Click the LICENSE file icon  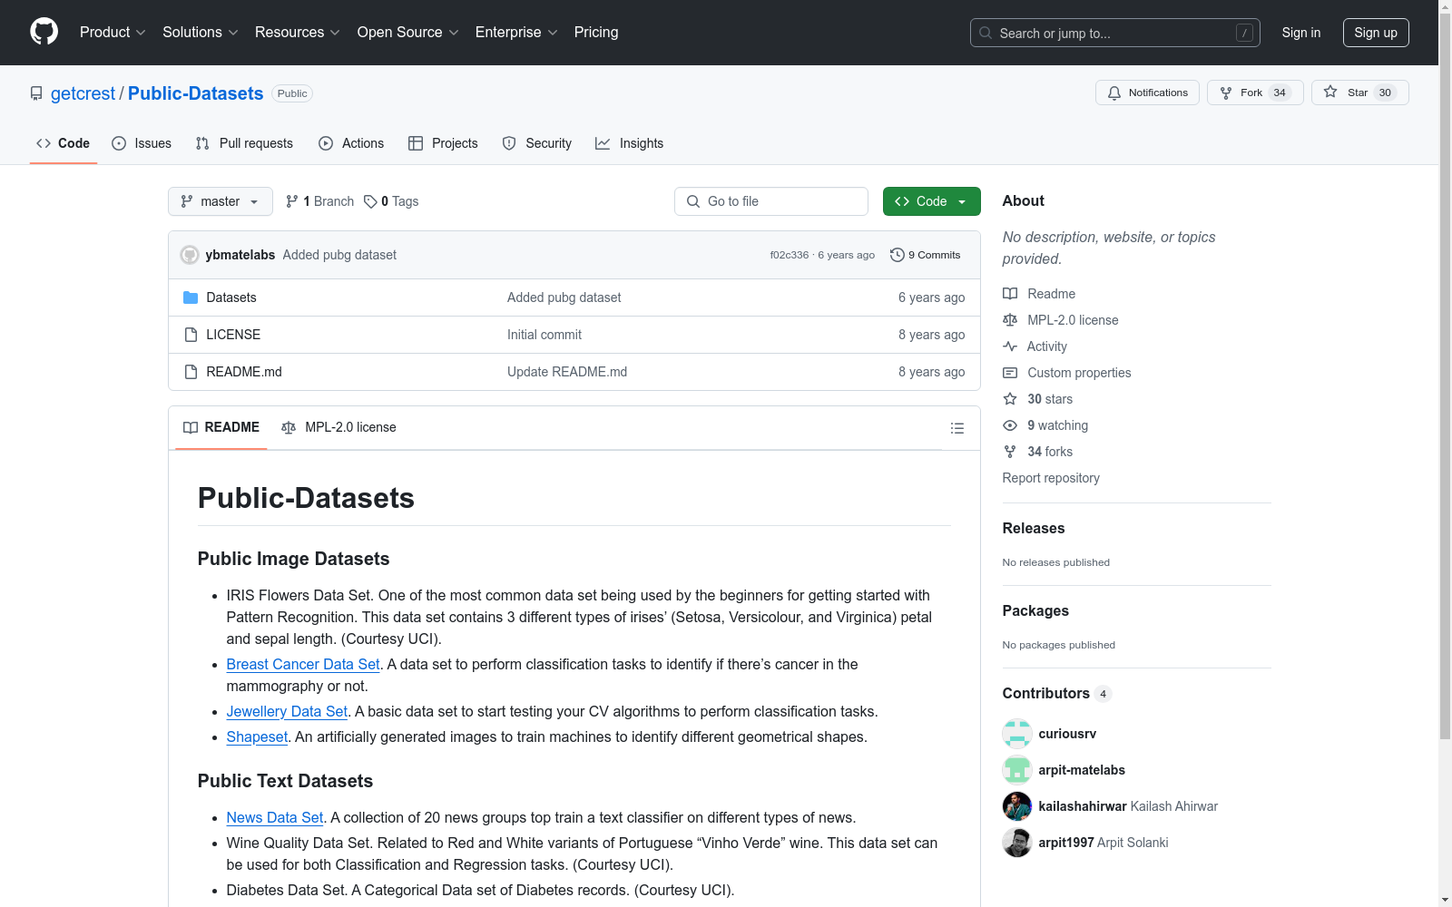[191, 335]
